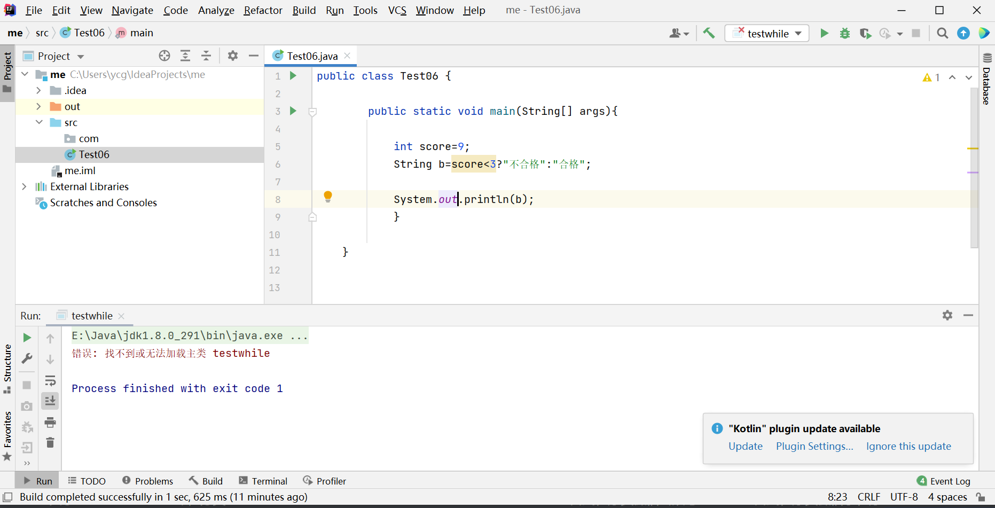This screenshot has width=995, height=508.
Task: Open the Event Log button
Action: pos(944,481)
